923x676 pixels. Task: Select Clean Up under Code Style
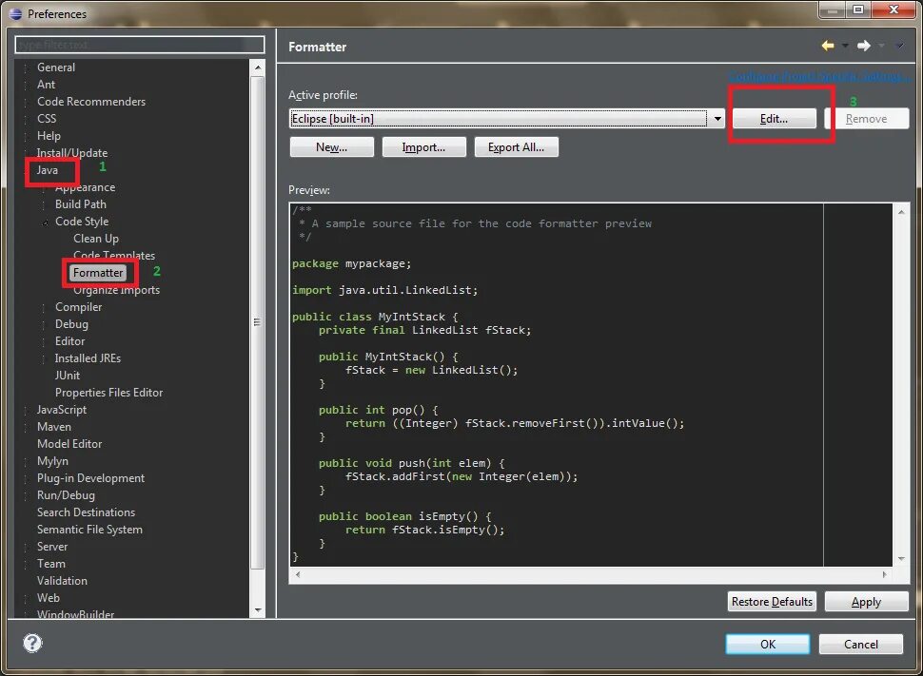pos(96,239)
